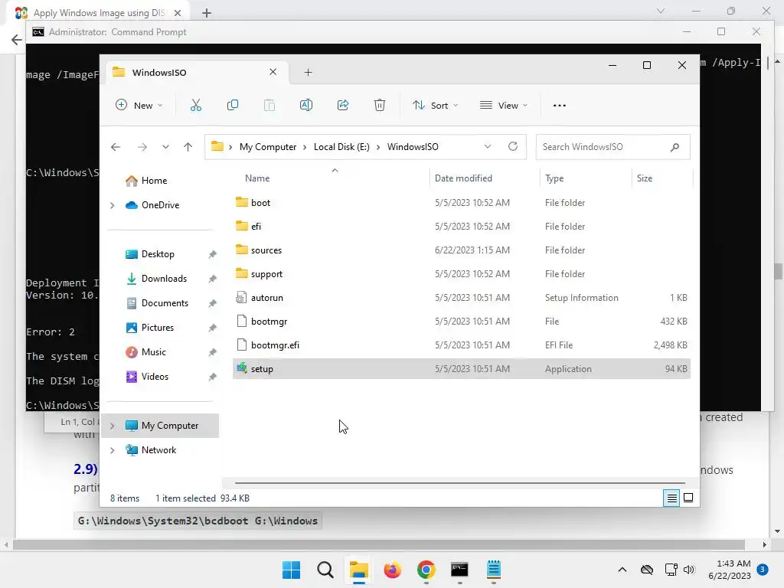Open the See more ellipsis menu
This screenshot has height=588, width=784.
pos(560,106)
